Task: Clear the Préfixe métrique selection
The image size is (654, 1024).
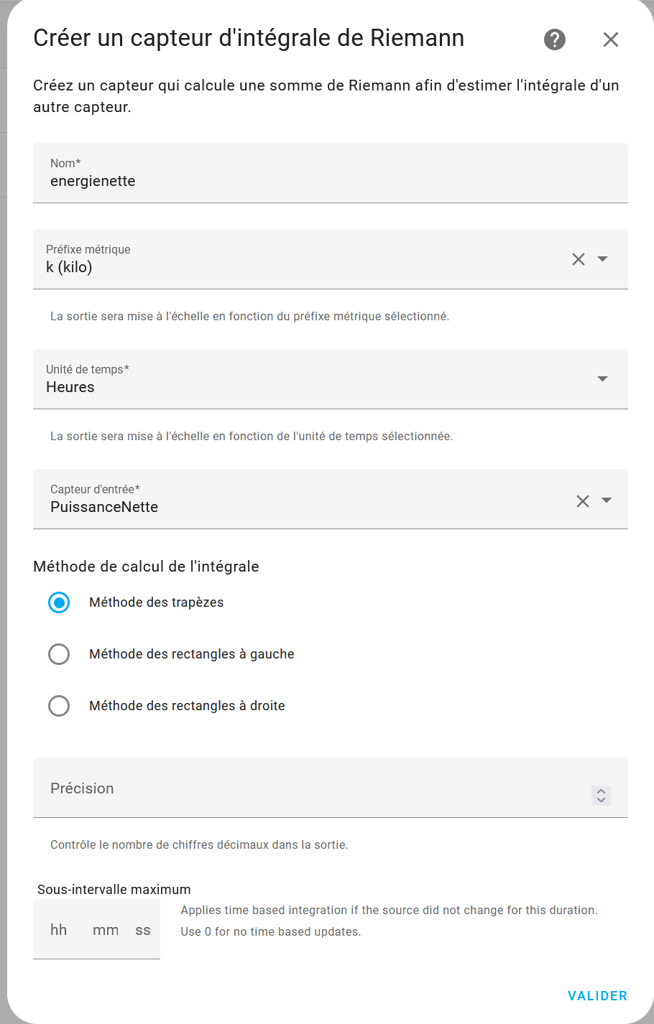Action: point(579,259)
